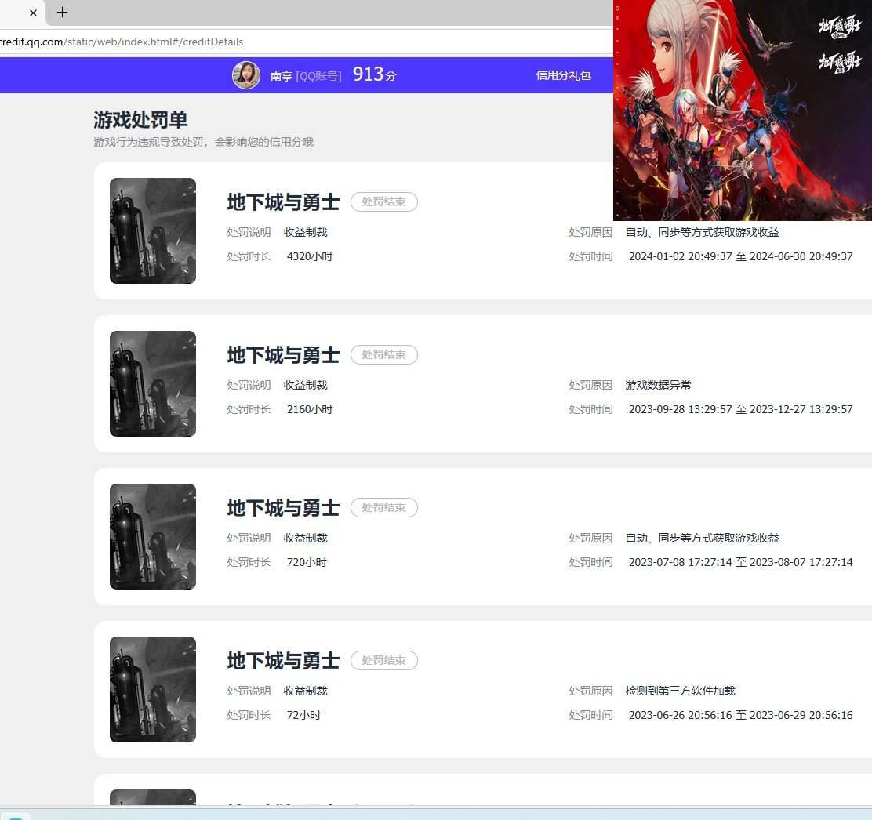The image size is (872, 820).
Task: Click the 处罚结束 badge in the 2160小时 card
Action: (383, 354)
